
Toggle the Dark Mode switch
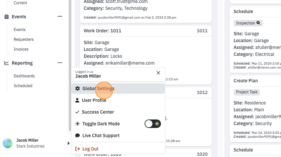pyautogui.click(x=153, y=124)
